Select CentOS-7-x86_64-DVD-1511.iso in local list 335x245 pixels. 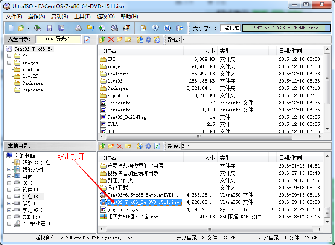[x=143, y=202]
